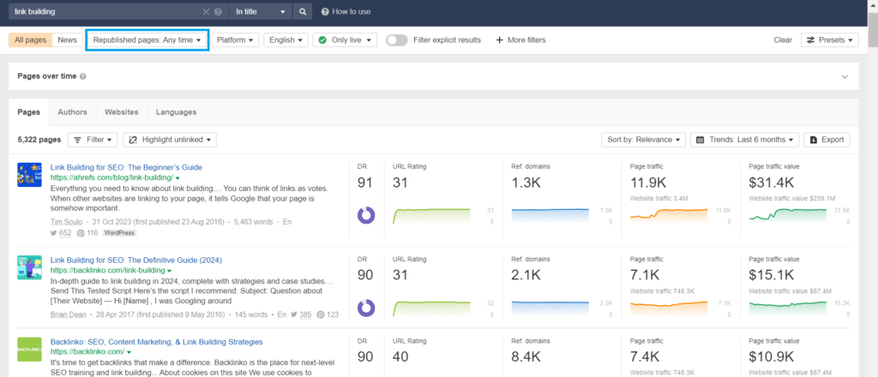The height and width of the screenshot is (377, 878).
Task: Click the green check icon in Only live
Action: (322, 40)
